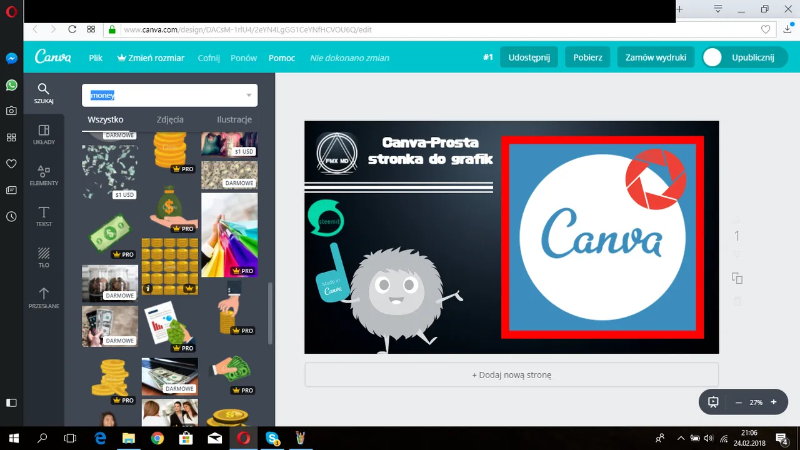Screen dimensions: 800x450
Task: Open the Tekst panel
Action: pyautogui.click(x=44, y=216)
